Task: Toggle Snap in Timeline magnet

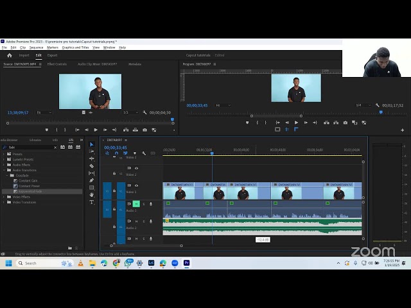Action: [116, 153]
